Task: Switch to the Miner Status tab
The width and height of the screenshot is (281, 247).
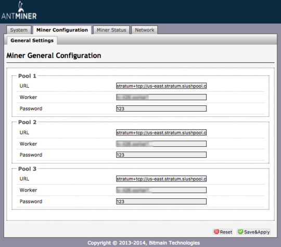Action: pos(111,30)
